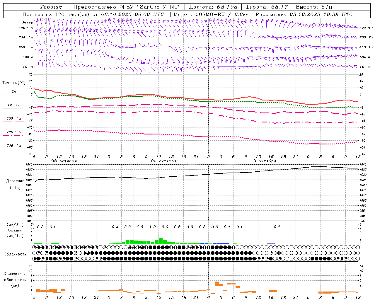
Task: Select the "Широта: 58.17" latitude text
Action: coord(266,7)
